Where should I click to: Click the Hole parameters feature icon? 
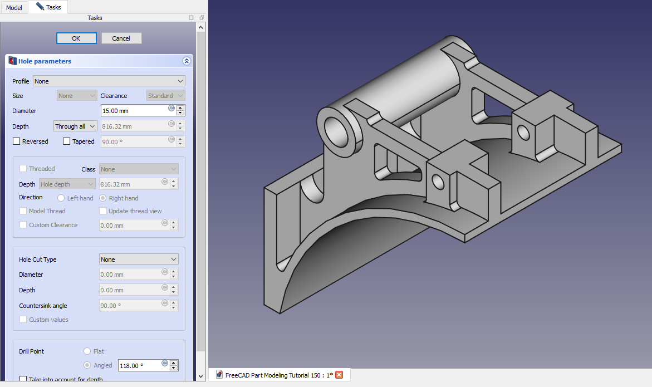(x=12, y=61)
